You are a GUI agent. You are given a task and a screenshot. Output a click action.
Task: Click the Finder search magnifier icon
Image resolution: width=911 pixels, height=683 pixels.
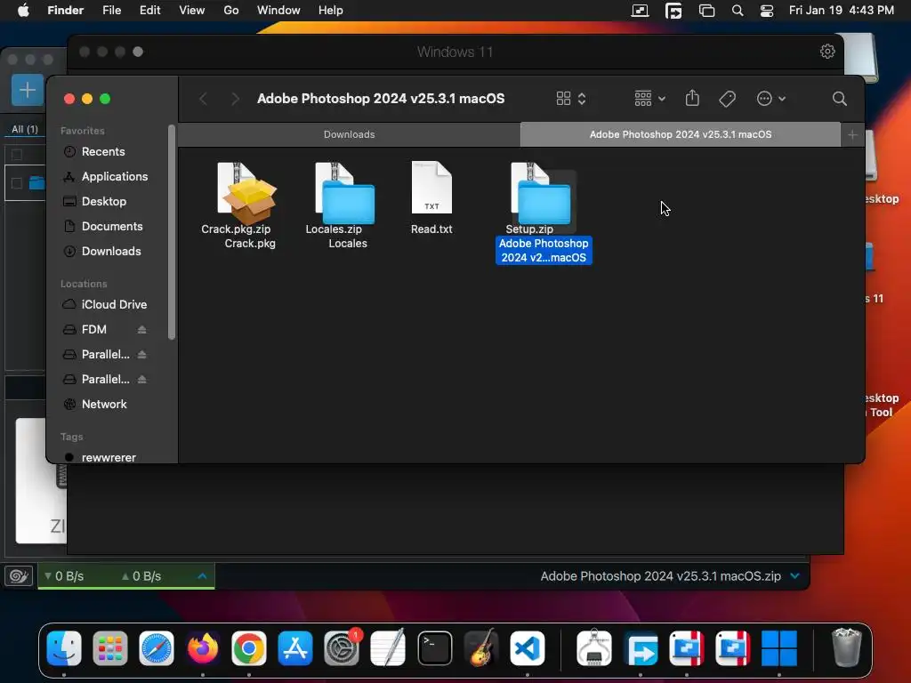coord(839,99)
